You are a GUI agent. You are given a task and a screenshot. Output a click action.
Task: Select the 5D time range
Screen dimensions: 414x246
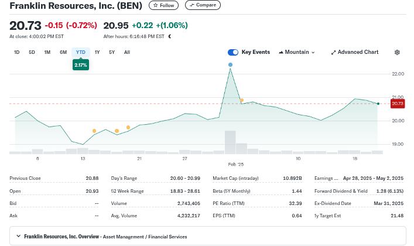[32, 52]
